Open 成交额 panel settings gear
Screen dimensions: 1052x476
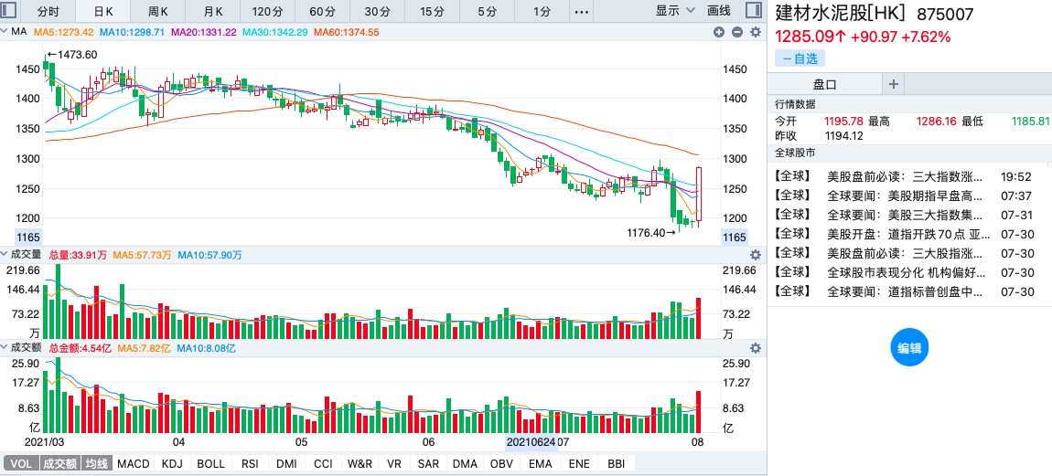click(x=756, y=348)
